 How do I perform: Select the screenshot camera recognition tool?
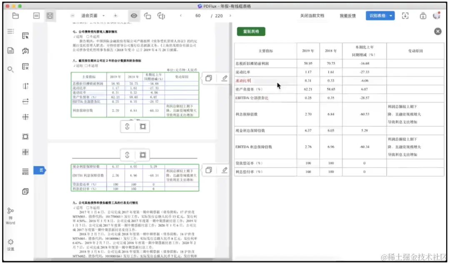pos(25,51)
